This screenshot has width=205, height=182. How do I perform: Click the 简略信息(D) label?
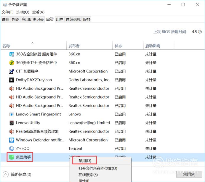pyautogui.click(x=21, y=175)
